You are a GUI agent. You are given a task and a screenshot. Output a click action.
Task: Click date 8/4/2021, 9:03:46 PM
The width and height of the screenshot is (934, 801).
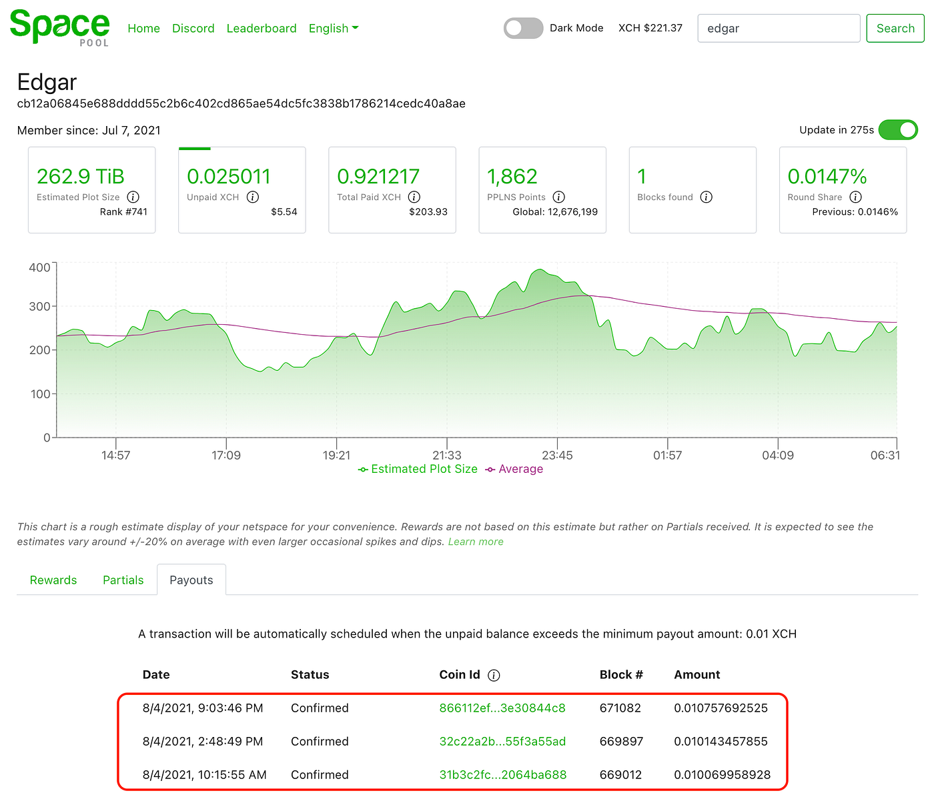203,708
